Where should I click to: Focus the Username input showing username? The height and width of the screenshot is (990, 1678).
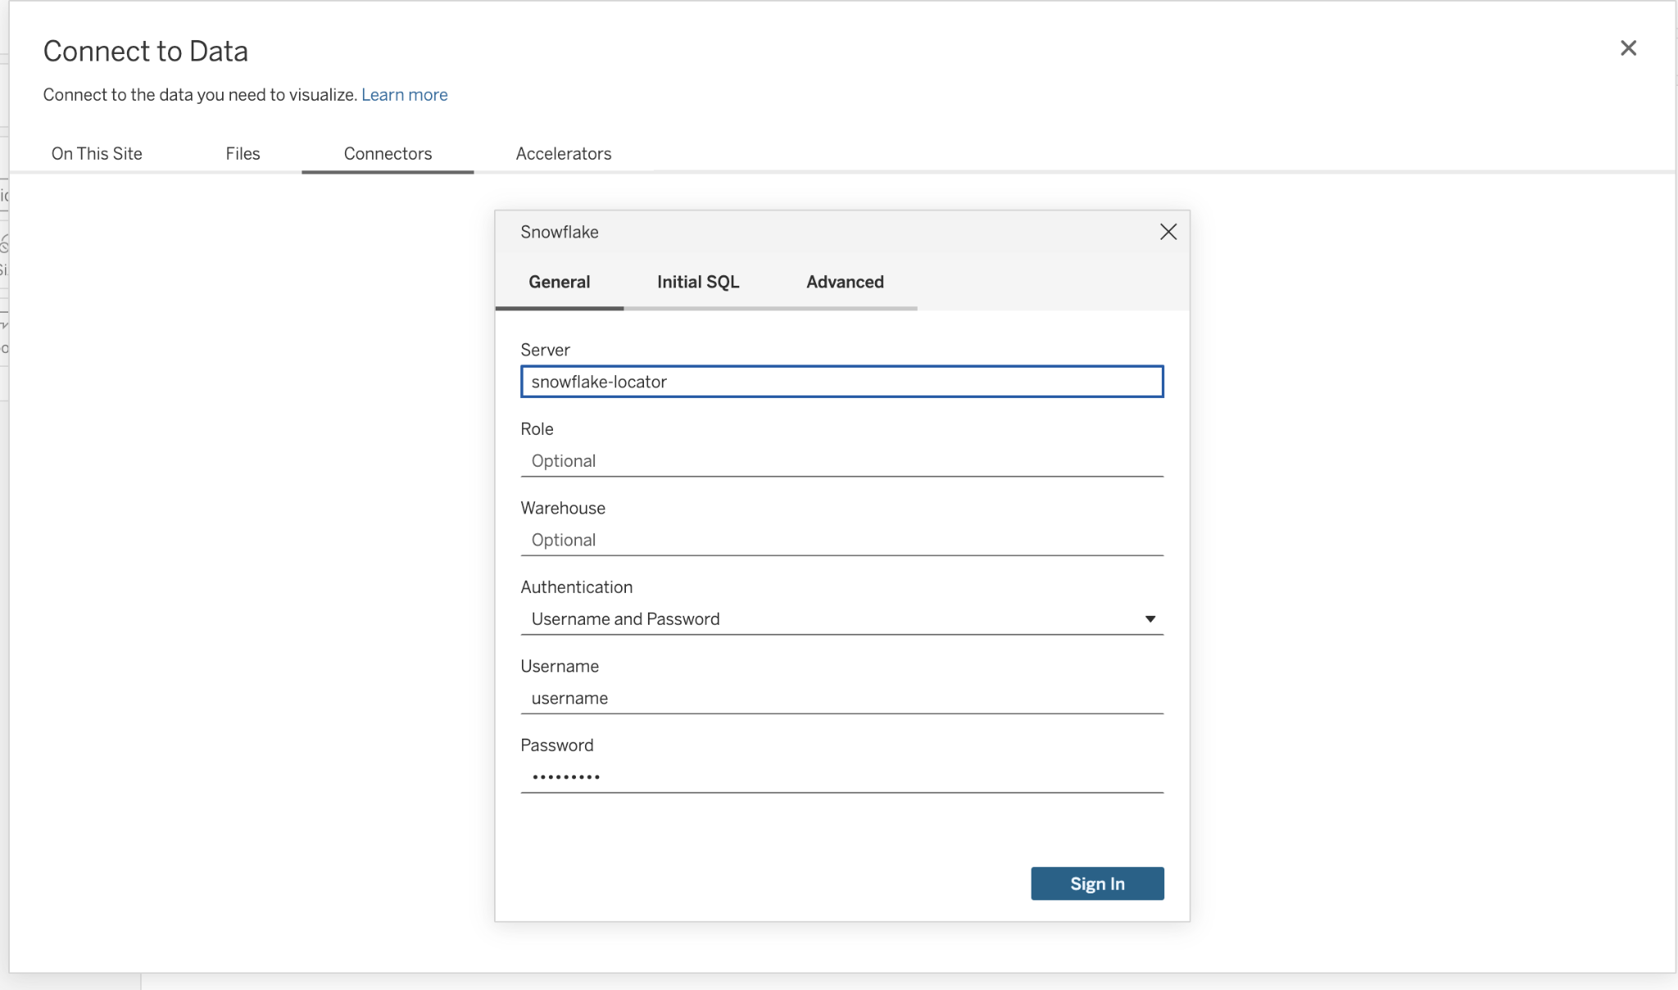(x=841, y=698)
